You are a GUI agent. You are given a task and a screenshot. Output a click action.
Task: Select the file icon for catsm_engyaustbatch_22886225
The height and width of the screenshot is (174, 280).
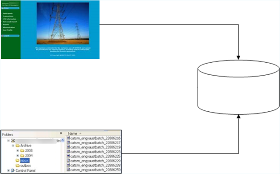coord(68,156)
